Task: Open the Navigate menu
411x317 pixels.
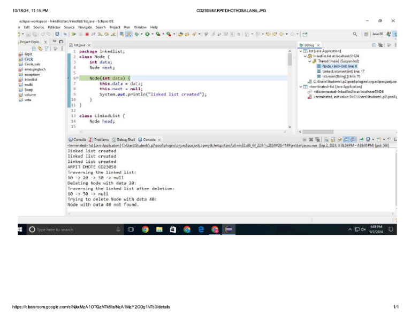Action: (x=85, y=27)
